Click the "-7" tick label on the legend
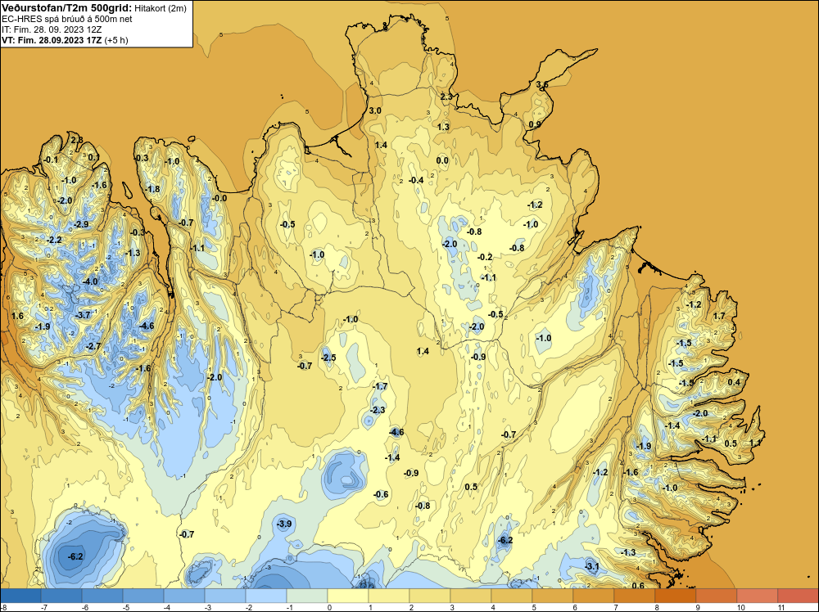 [44, 607]
